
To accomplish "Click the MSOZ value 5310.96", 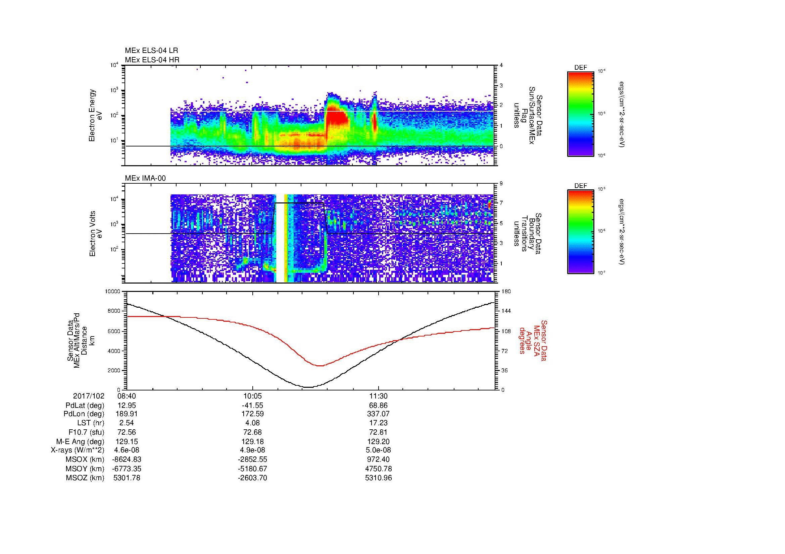I will tap(378, 478).
